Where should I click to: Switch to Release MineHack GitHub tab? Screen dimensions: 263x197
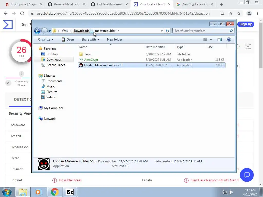point(67,4)
